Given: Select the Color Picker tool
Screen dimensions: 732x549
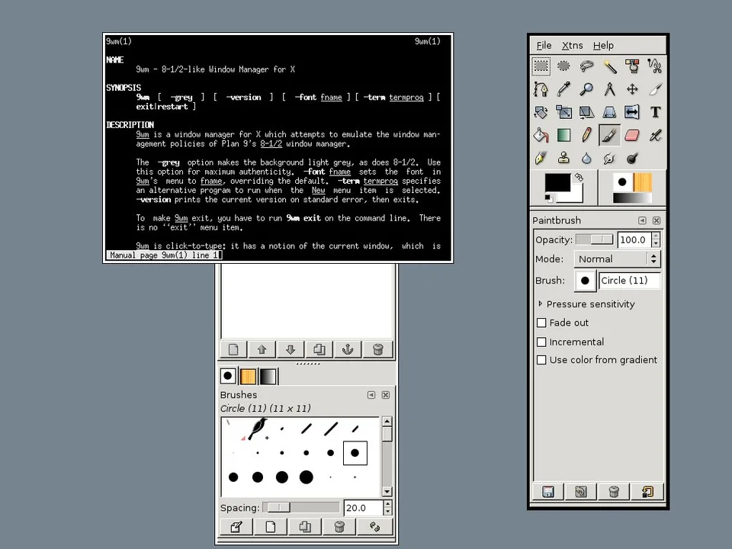Looking at the screenshot, I should click(x=564, y=89).
